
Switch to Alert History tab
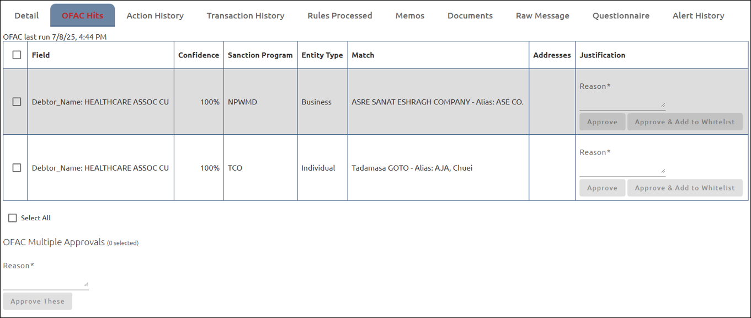(x=698, y=15)
